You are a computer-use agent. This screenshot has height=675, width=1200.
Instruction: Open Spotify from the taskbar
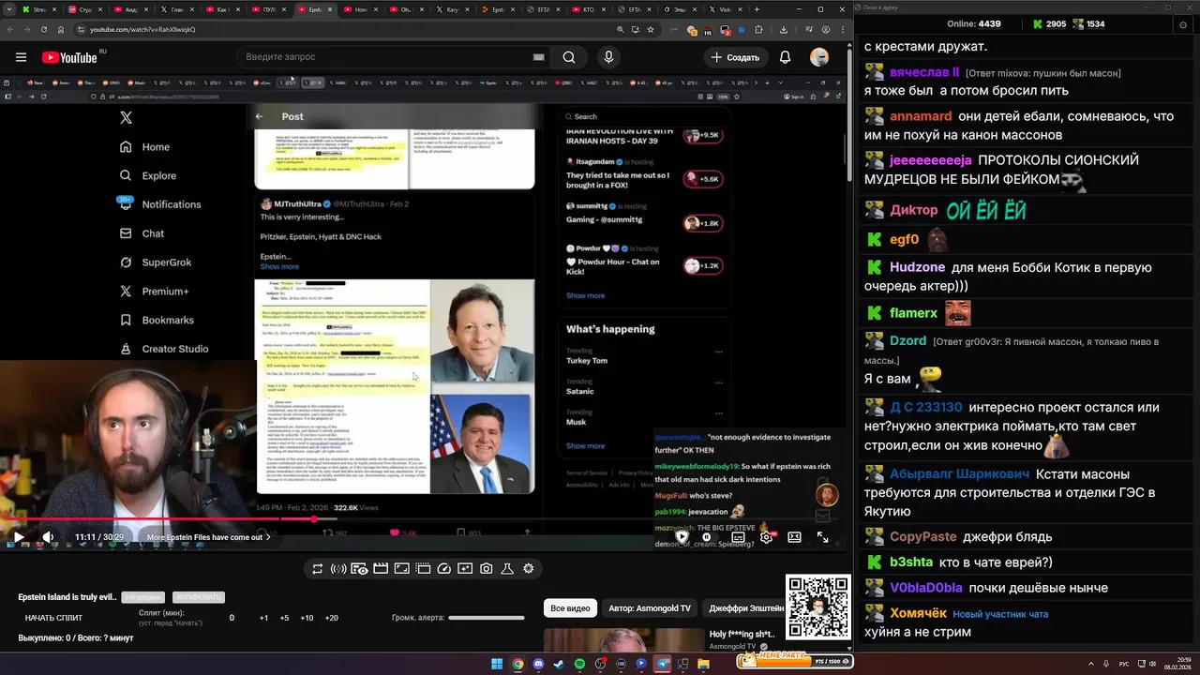[579, 665]
